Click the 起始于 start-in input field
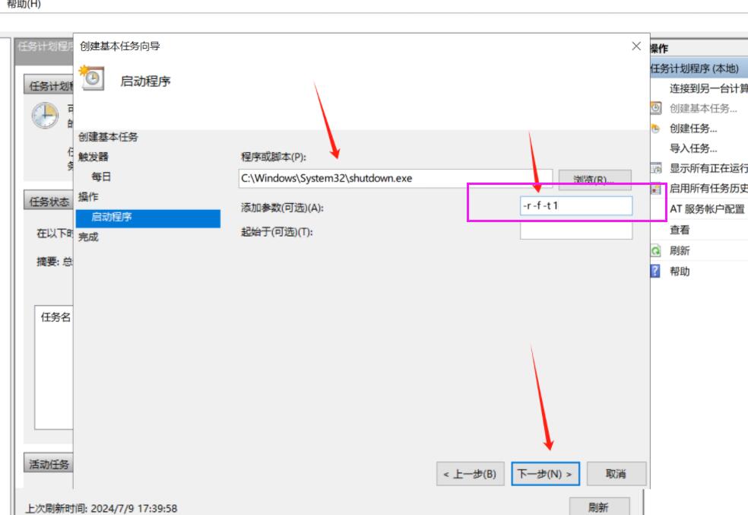748x515 pixels. (x=575, y=231)
